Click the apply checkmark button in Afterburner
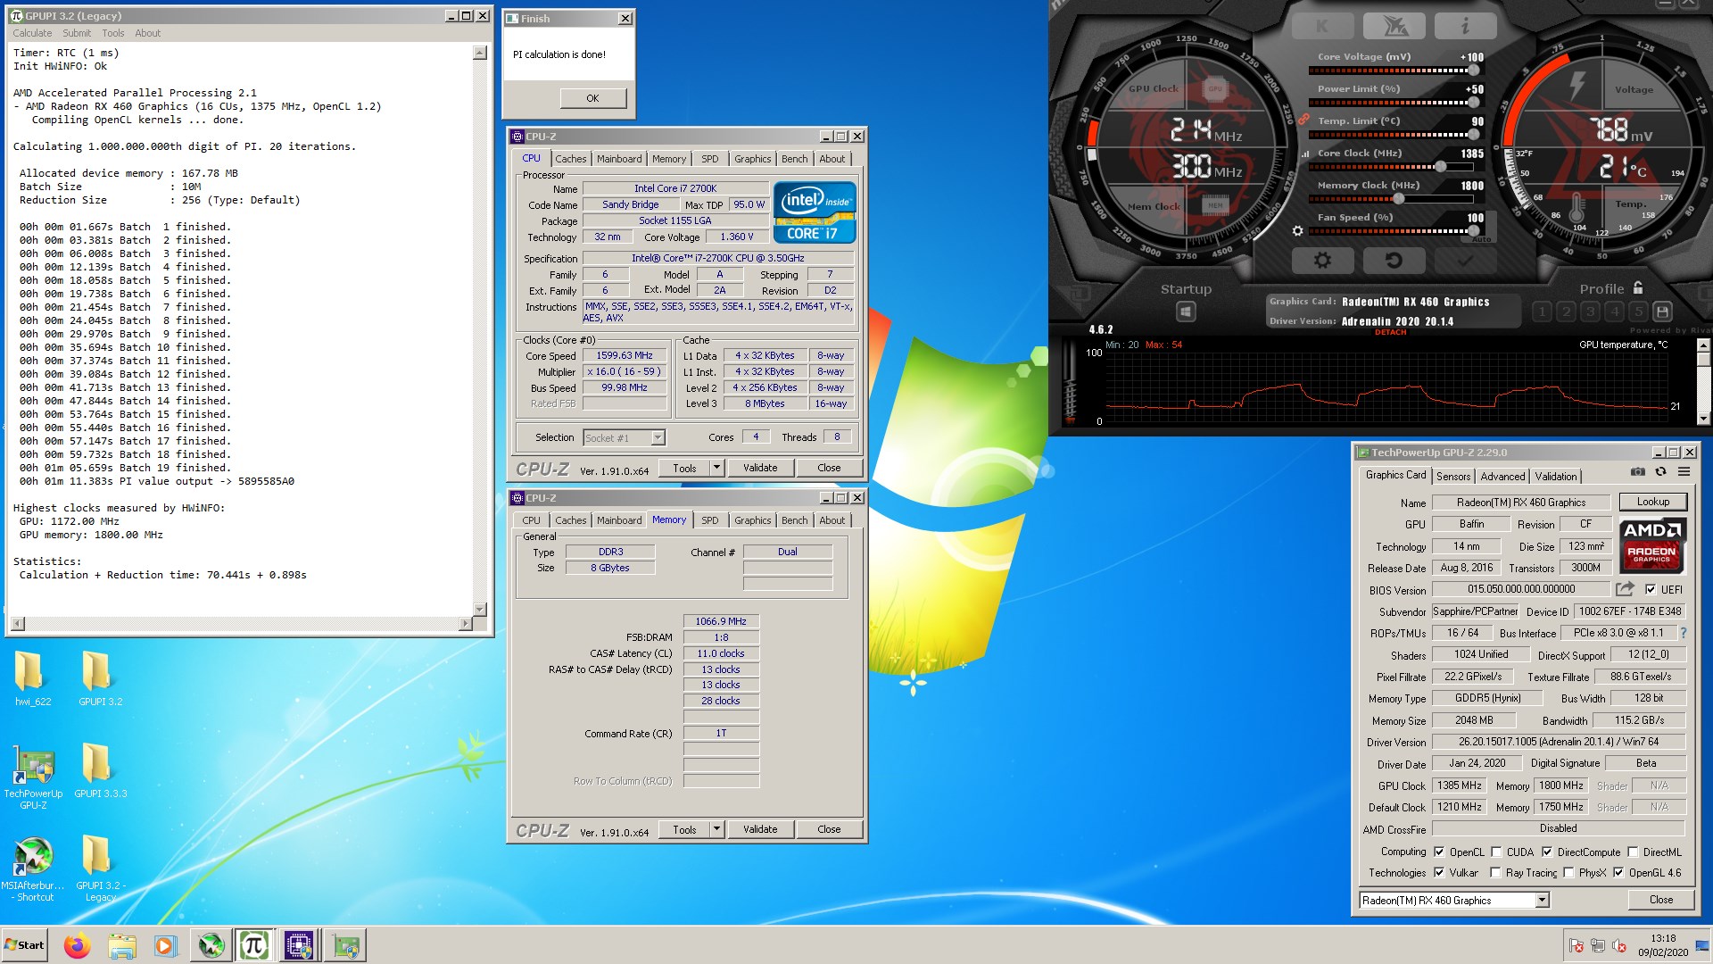 click(x=1465, y=261)
